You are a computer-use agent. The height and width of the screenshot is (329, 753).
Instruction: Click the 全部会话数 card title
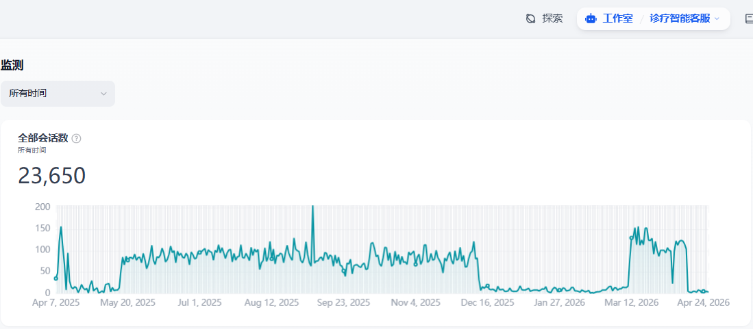pyautogui.click(x=42, y=139)
